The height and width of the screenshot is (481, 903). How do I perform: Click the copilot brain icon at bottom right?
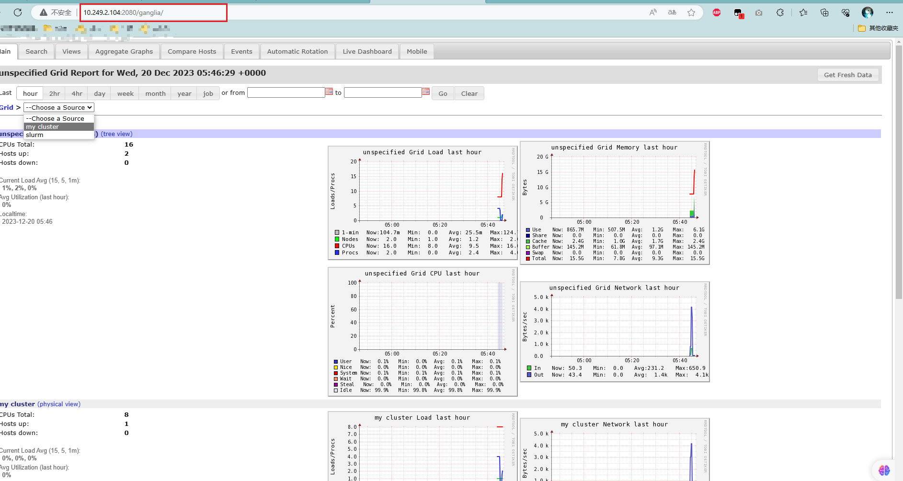click(884, 470)
